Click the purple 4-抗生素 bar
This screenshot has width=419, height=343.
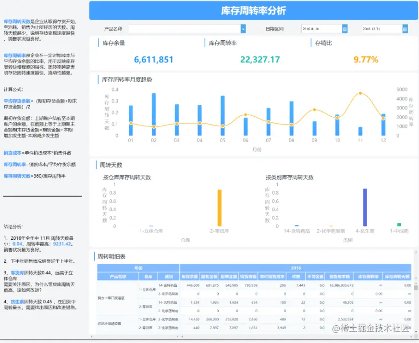(365, 208)
